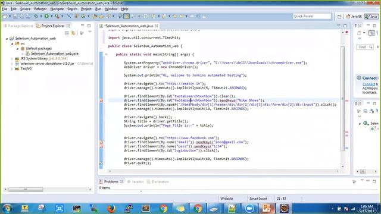Toggle Link with Editor in Project Explorer
The height and width of the screenshot is (214, 381).
(73, 33)
